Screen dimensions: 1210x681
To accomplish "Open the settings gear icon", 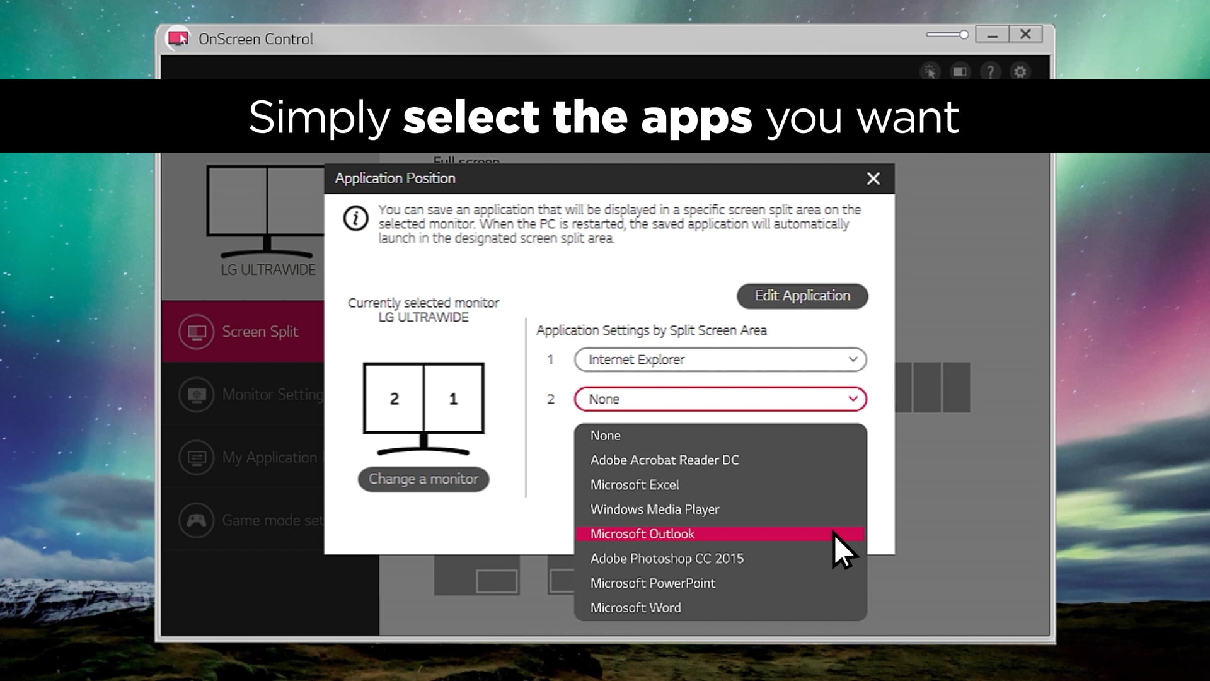I will pos(1020,71).
